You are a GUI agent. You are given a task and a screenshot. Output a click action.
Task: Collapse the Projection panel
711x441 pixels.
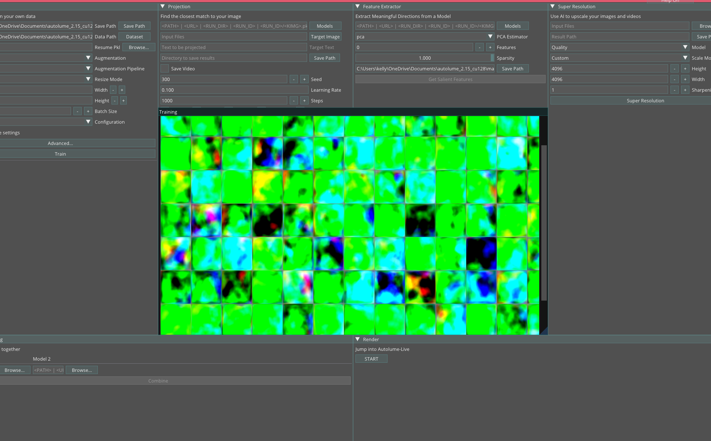[163, 6]
